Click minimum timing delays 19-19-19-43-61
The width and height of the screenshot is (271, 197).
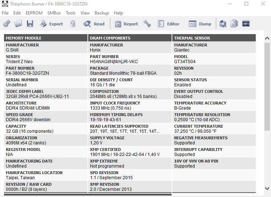(106, 120)
